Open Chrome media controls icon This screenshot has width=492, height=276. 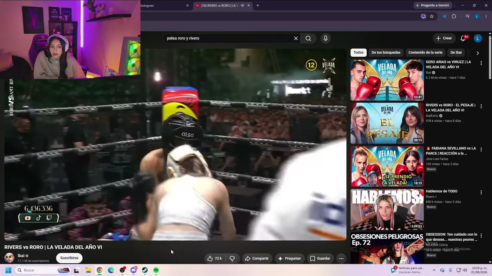click(x=467, y=16)
